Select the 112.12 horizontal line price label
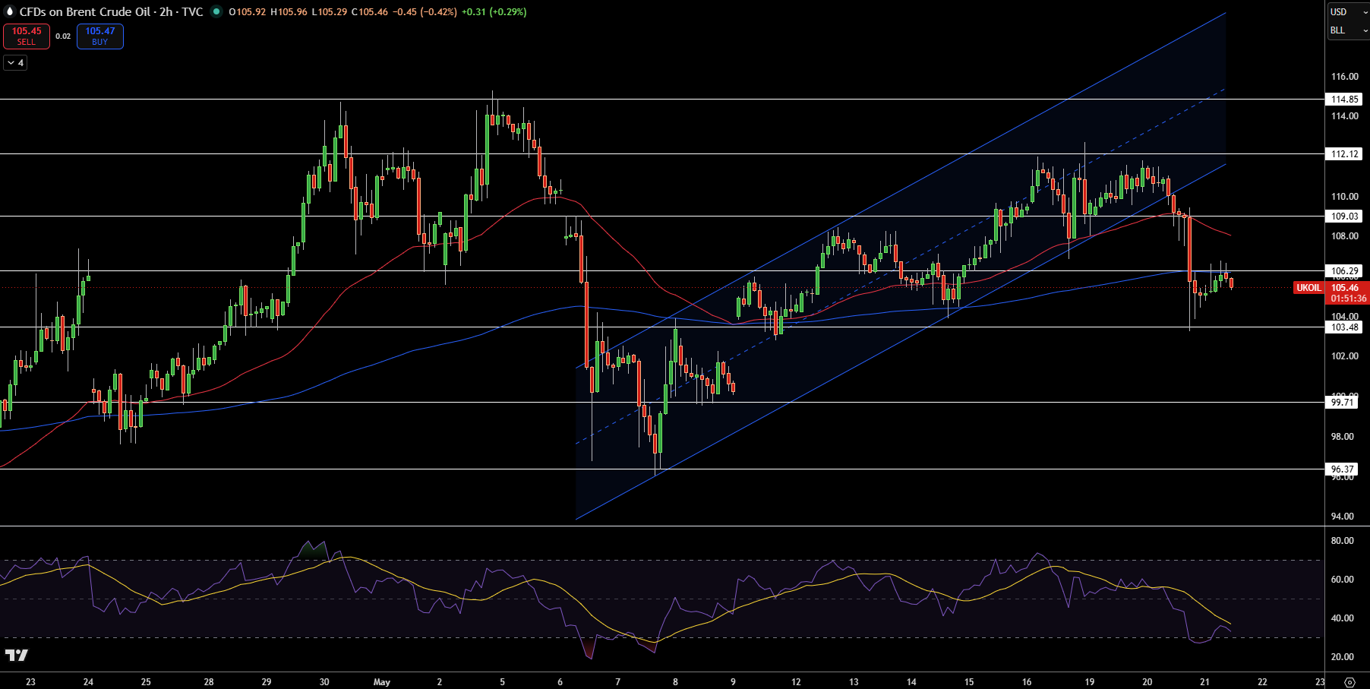Viewport: 1370px width, 689px height. tap(1344, 154)
